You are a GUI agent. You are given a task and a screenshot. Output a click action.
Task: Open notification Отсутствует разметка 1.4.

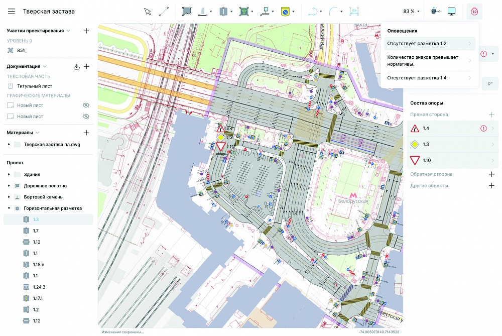pos(429,78)
